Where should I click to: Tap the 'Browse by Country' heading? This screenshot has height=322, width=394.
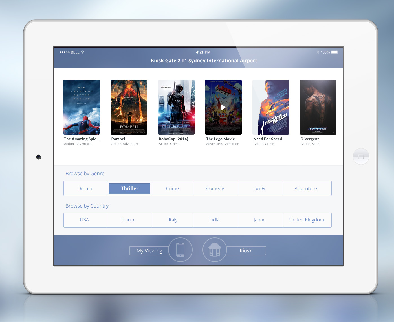point(87,206)
